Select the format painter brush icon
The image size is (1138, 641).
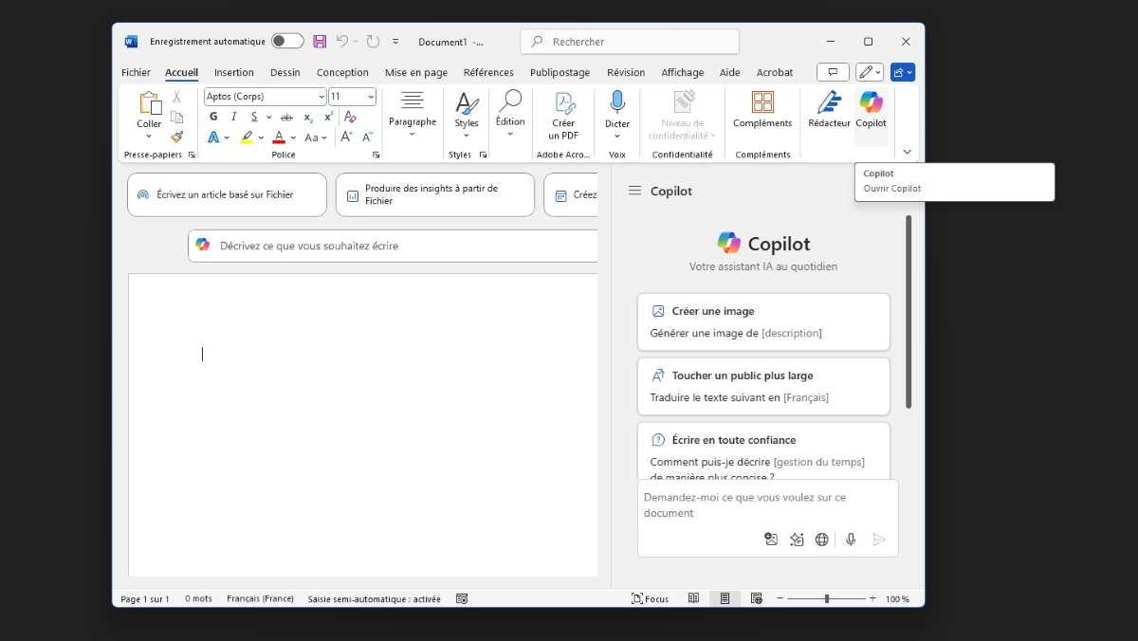(176, 137)
